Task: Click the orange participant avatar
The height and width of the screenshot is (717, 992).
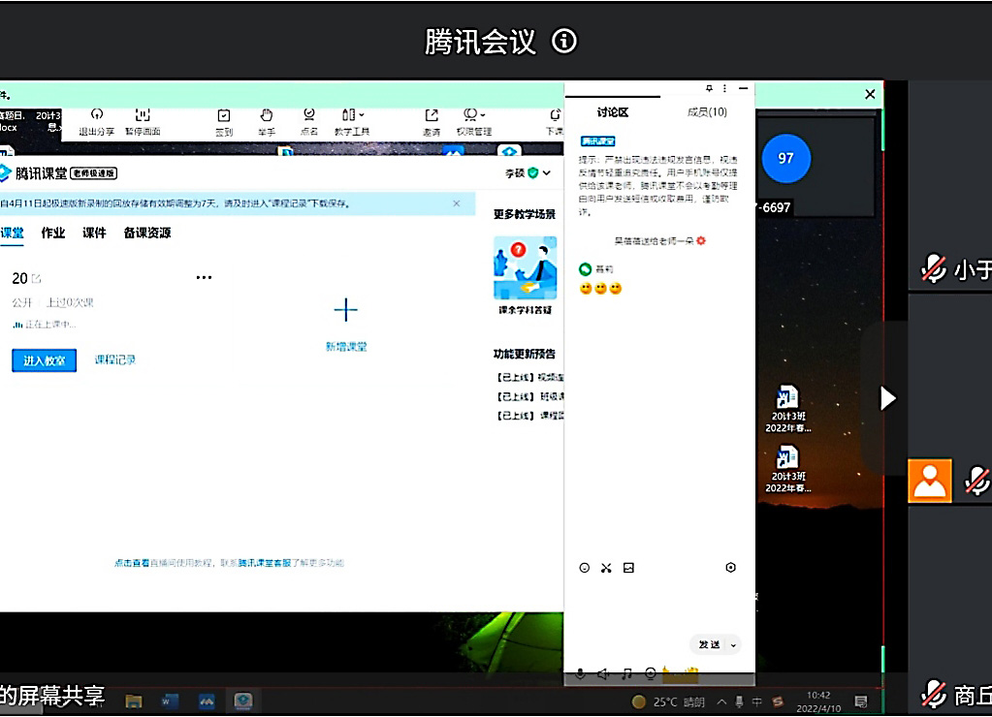Action: pos(929,482)
